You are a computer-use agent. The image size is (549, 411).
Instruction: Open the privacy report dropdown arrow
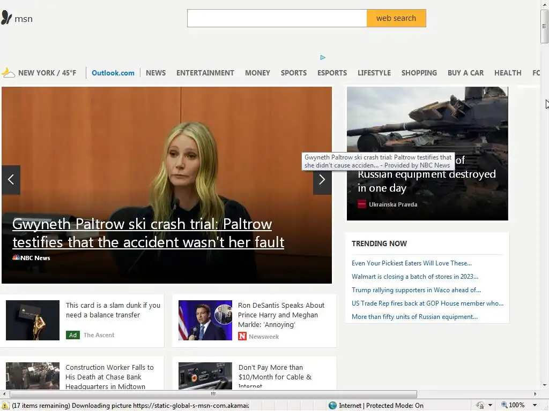click(x=490, y=406)
